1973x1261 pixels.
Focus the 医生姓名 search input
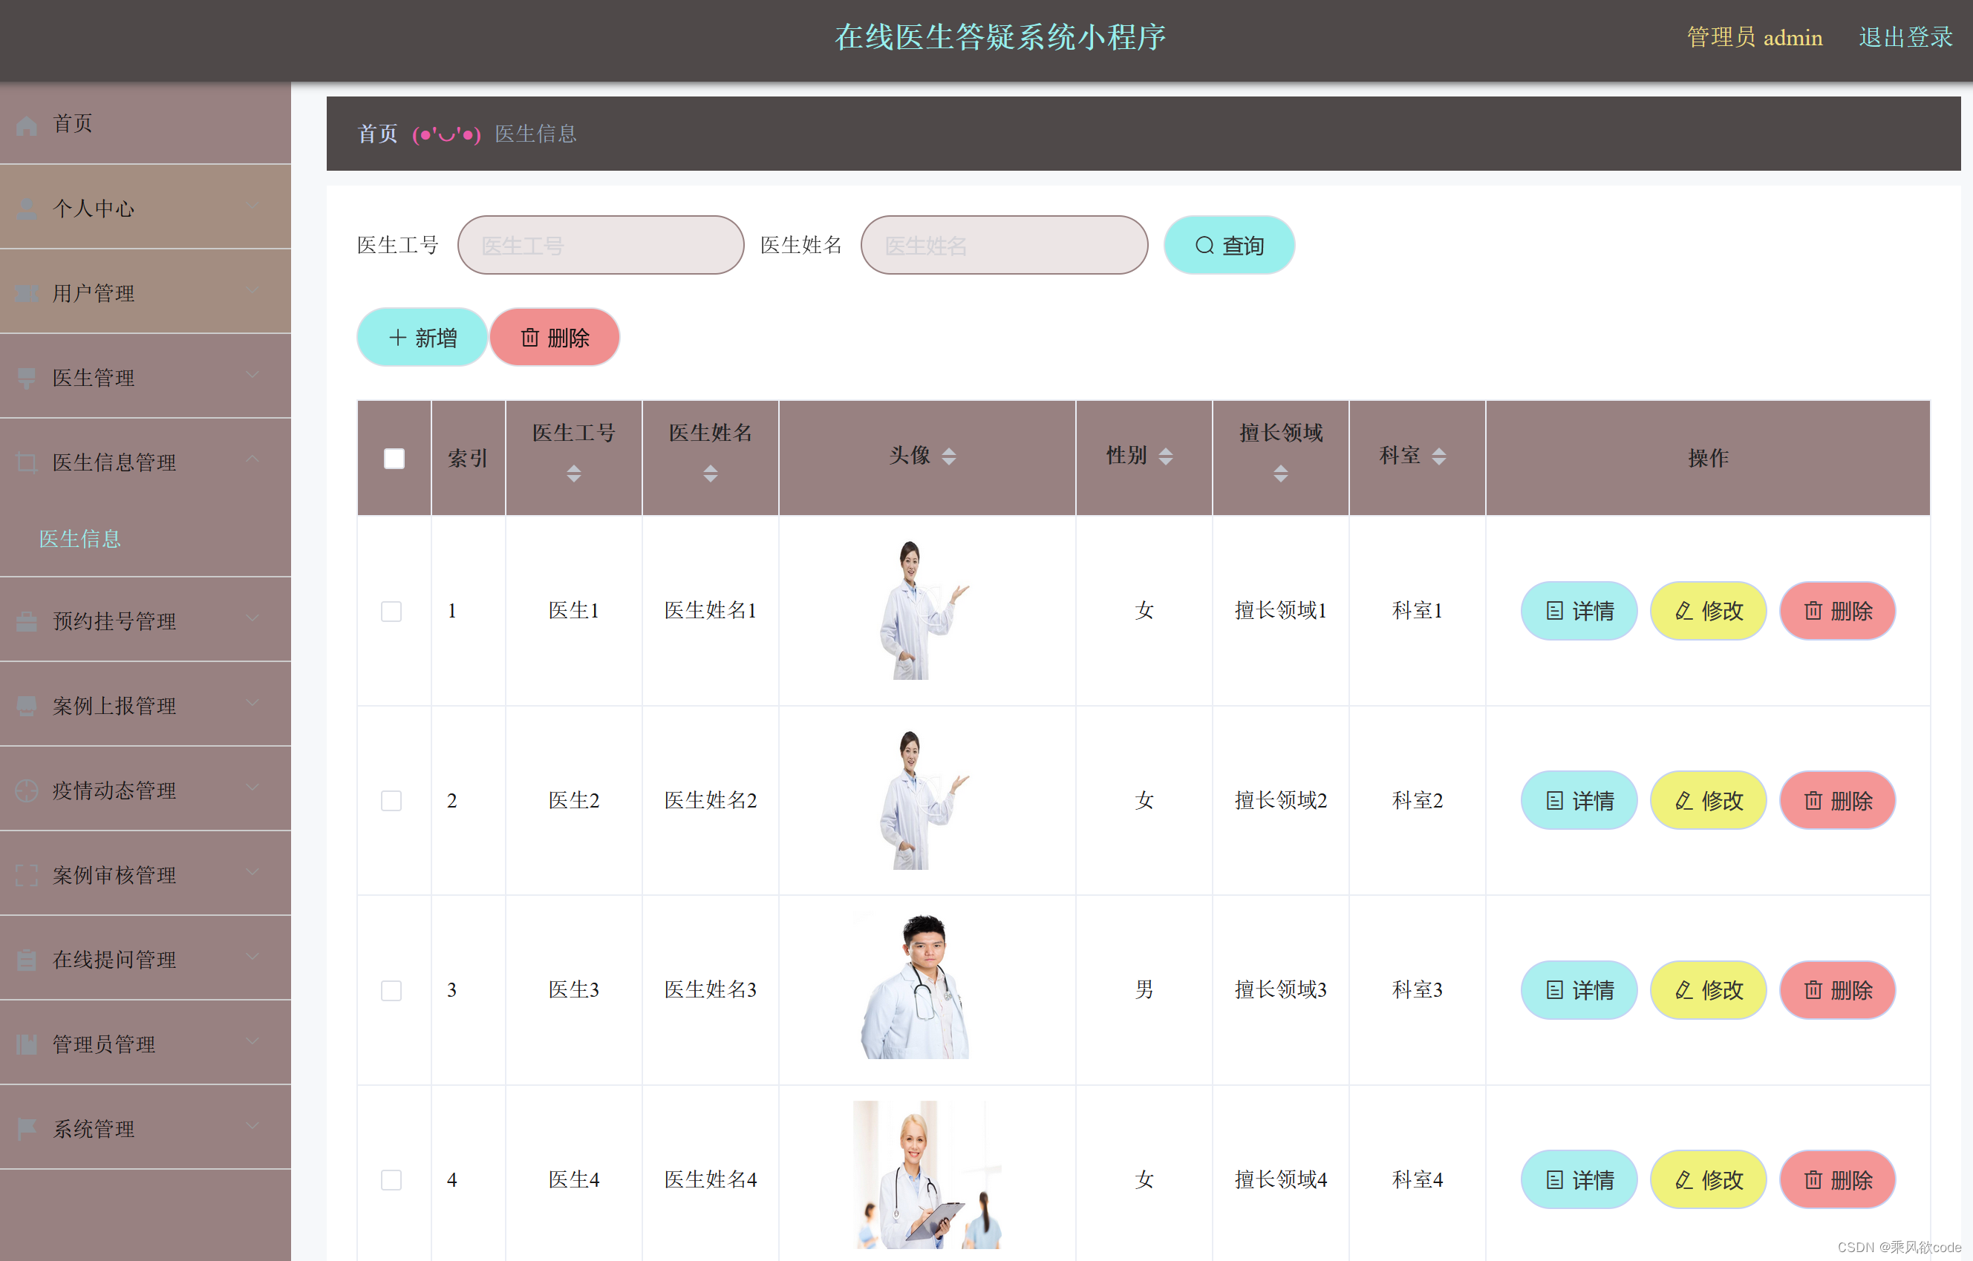(x=1004, y=245)
